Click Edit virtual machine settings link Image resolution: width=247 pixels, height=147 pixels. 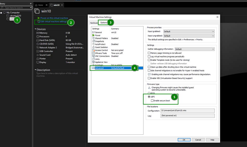click(x=53, y=22)
